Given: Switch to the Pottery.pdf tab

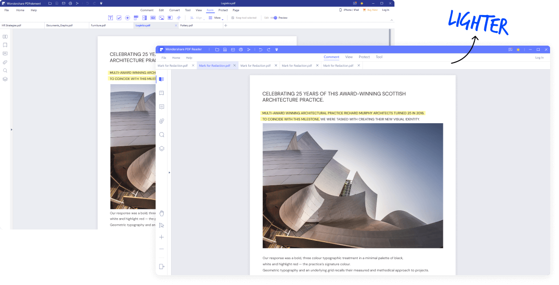Looking at the screenshot, I should point(200,26).
